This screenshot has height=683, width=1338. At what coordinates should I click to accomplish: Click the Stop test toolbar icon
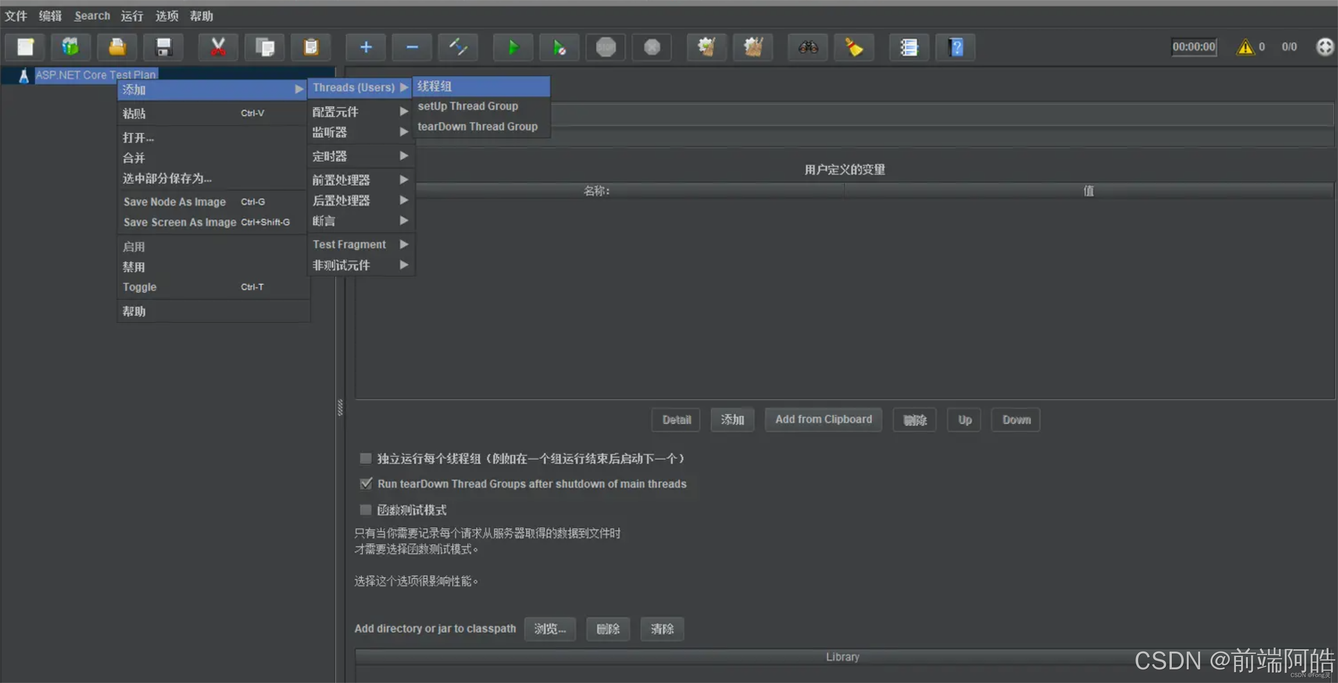point(606,47)
